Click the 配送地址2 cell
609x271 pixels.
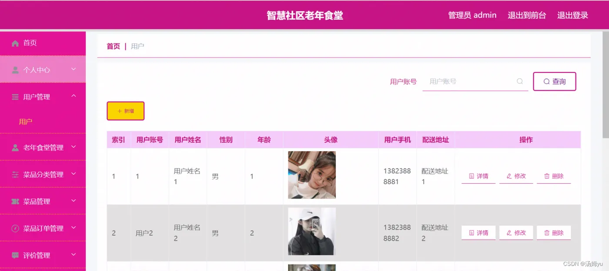pyautogui.click(x=435, y=233)
